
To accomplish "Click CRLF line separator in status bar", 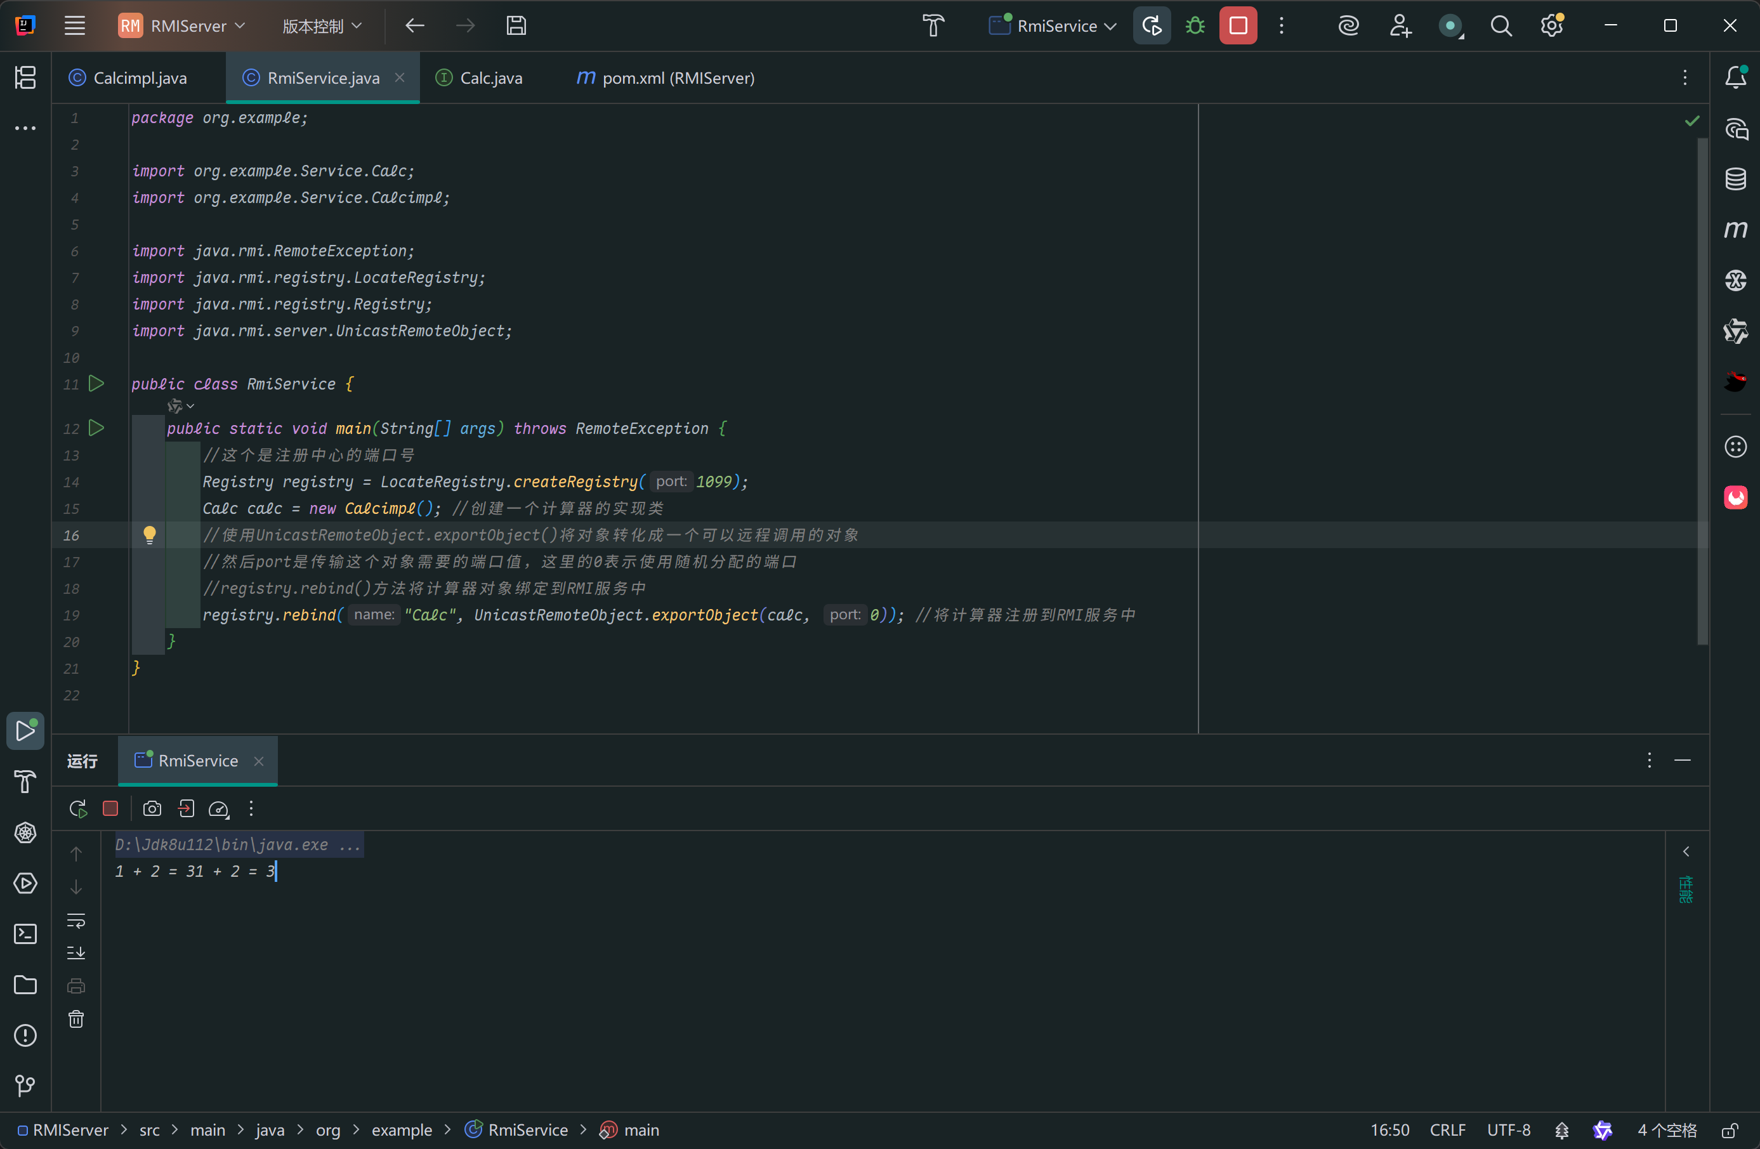I will [x=1447, y=1131].
